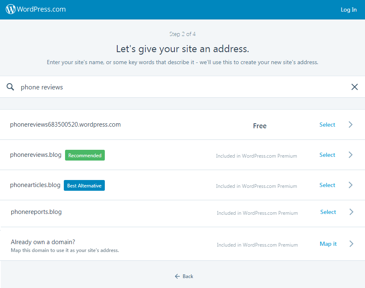Click chevron in the phonereports.blog row
Image resolution: width=365 pixels, height=288 pixels.
(351, 212)
